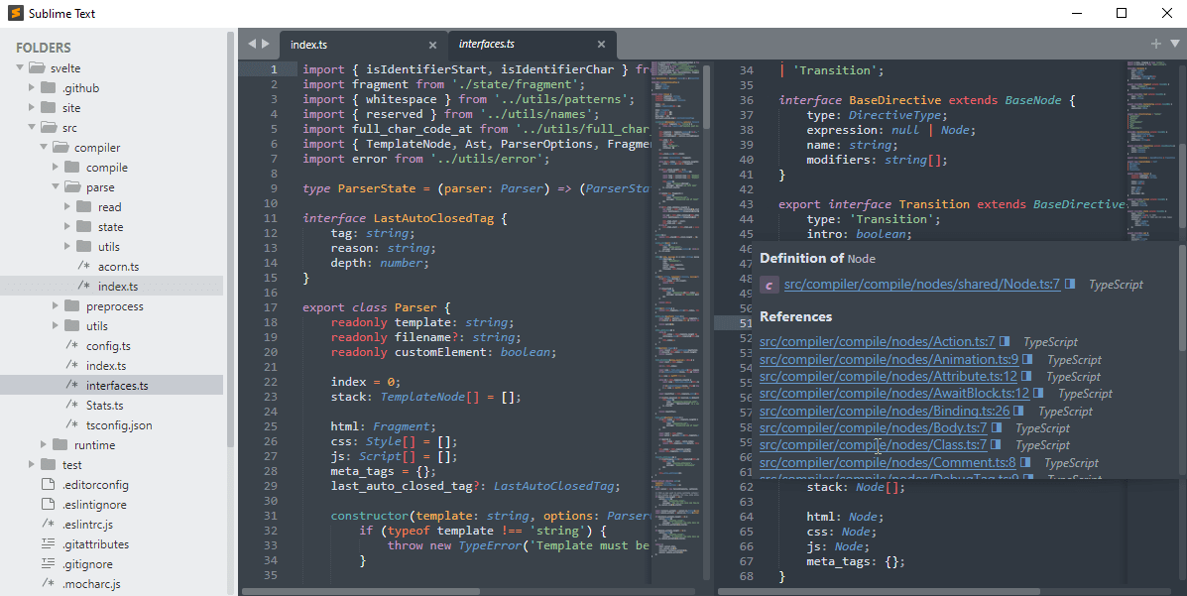Viewport: 1187px width, 596px height.
Task: Open tsconfig.json in the sidebar
Action: coord(119,424)
